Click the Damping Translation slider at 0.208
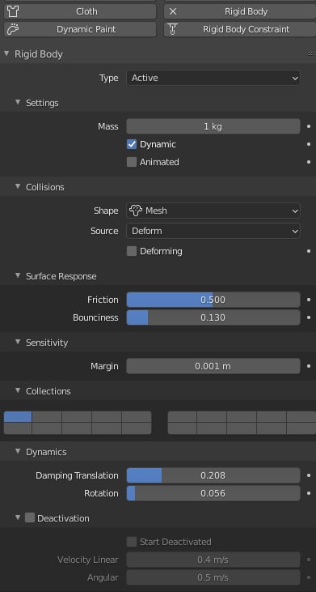Screen dimensions: 316x592 tap(213, 475)
